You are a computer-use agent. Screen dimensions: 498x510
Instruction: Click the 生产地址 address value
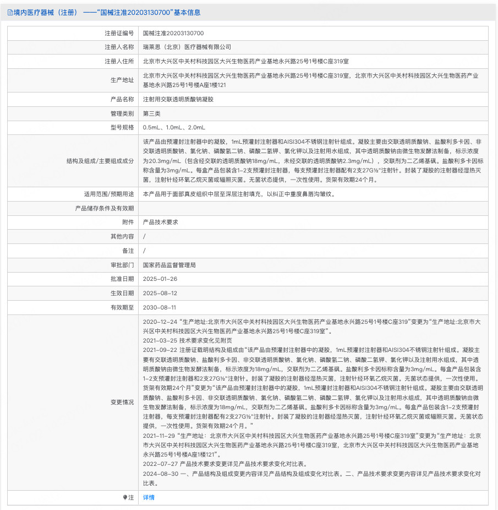click(311, 80)
